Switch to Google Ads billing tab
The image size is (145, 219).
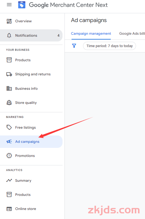pyautogui.click(x=132, y=34)
